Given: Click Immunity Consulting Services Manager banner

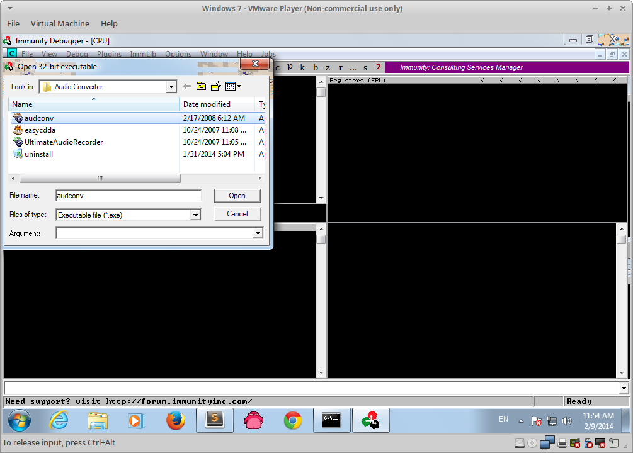Looking at the screenshot, I should coord(507,67).
